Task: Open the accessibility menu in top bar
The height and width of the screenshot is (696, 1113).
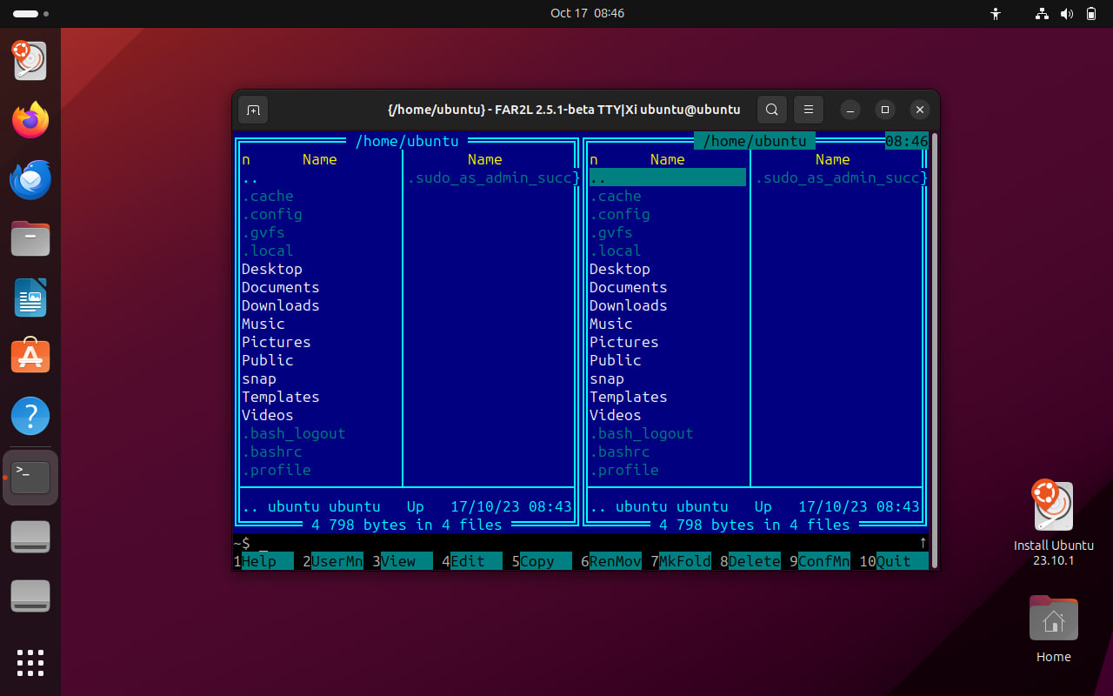Action: point(996,14)
